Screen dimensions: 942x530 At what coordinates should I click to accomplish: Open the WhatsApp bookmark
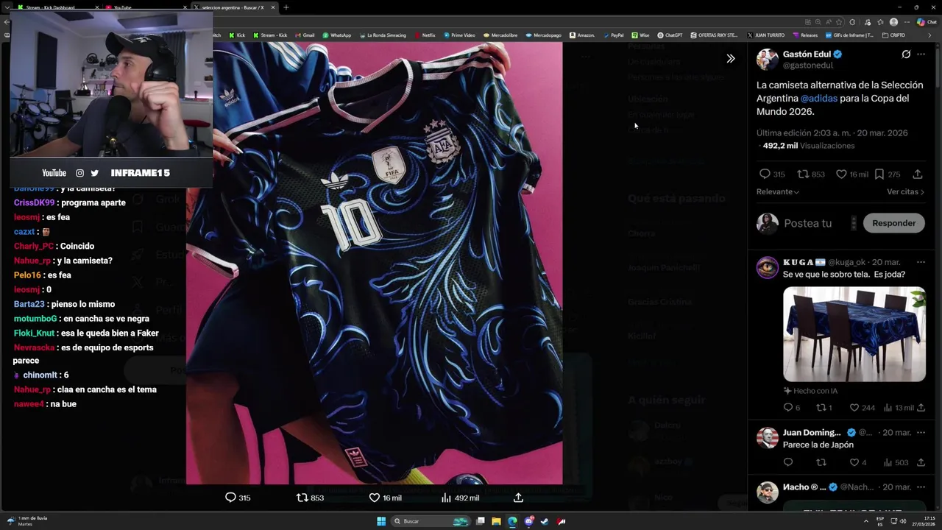click(x=337, y=35)
